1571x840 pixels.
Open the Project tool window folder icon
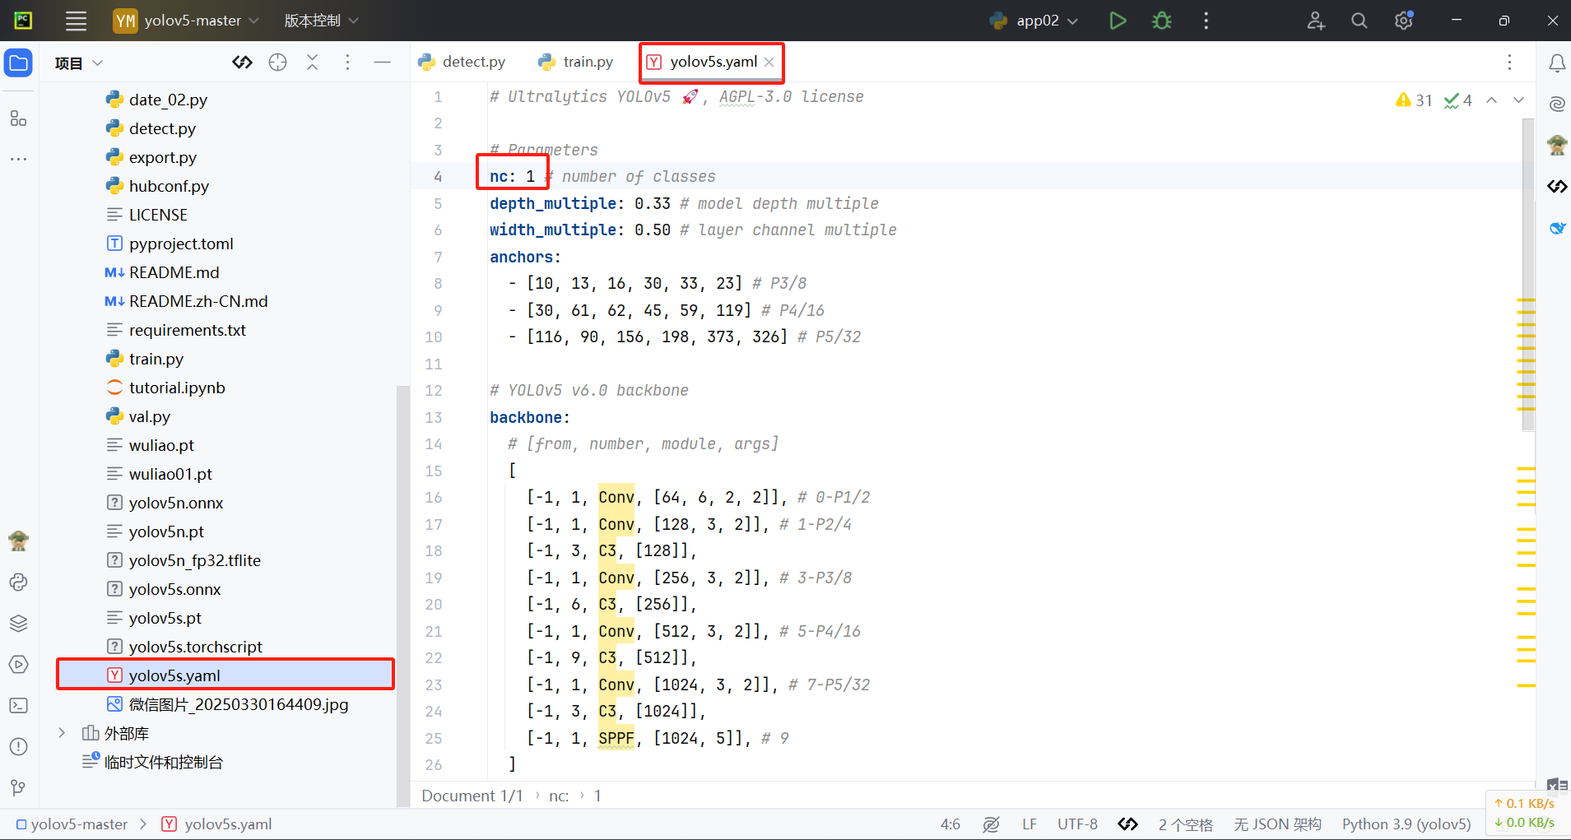click(18, 63)
